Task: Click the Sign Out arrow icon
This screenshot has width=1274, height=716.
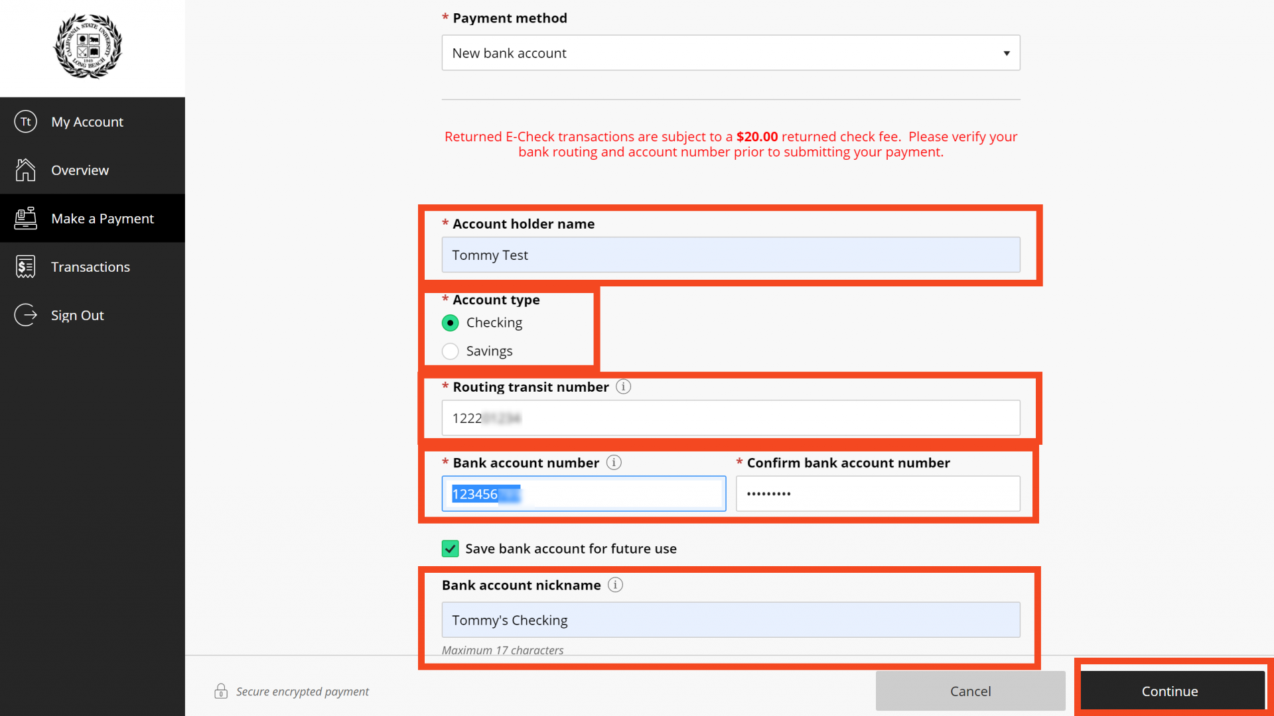Action: [25, 316]
